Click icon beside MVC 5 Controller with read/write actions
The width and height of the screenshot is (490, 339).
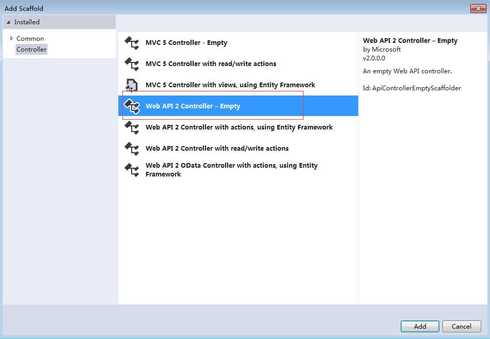(132, 64)
